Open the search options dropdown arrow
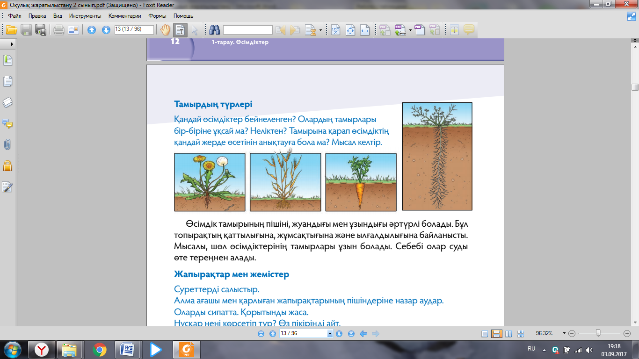Screen dimensions: 639x359 click(320, 30)
